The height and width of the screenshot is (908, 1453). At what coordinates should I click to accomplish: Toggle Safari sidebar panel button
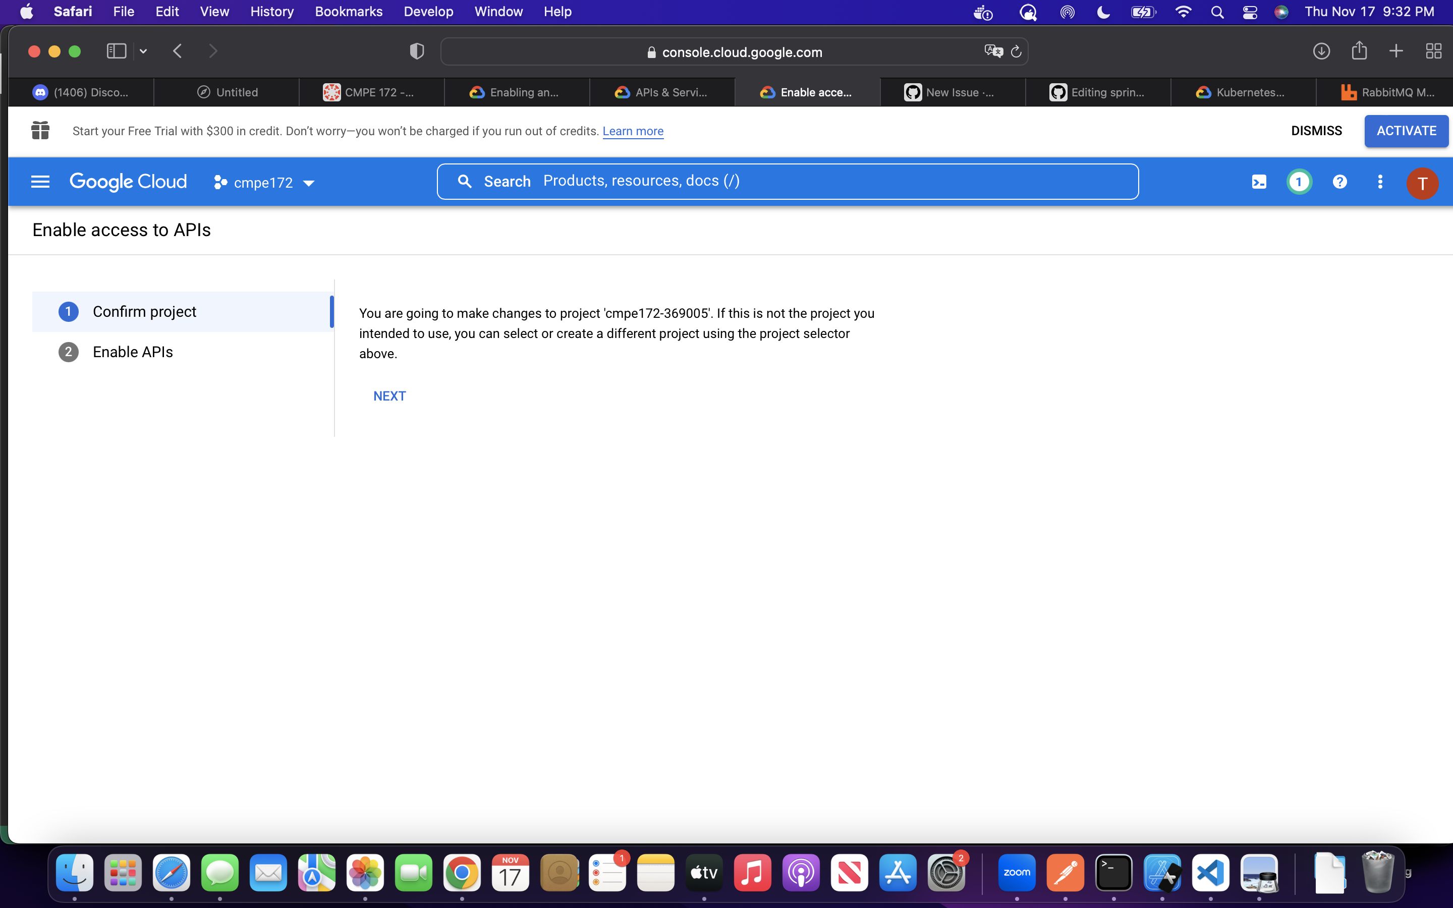(116, 51)
